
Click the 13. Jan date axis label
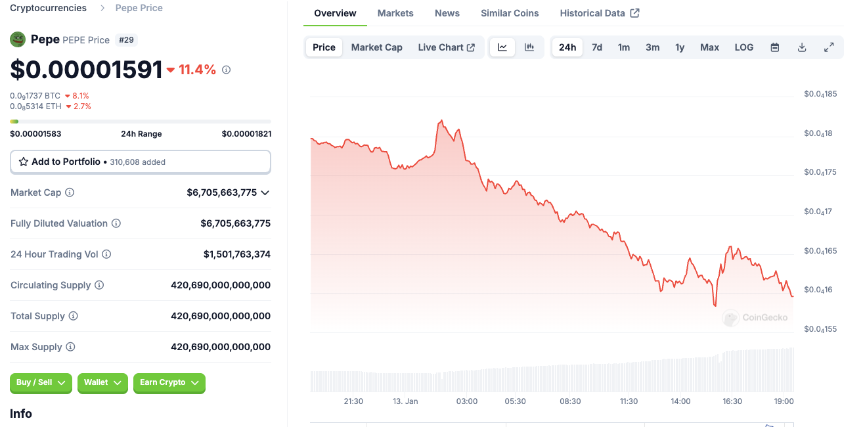[x=405, y=401]
